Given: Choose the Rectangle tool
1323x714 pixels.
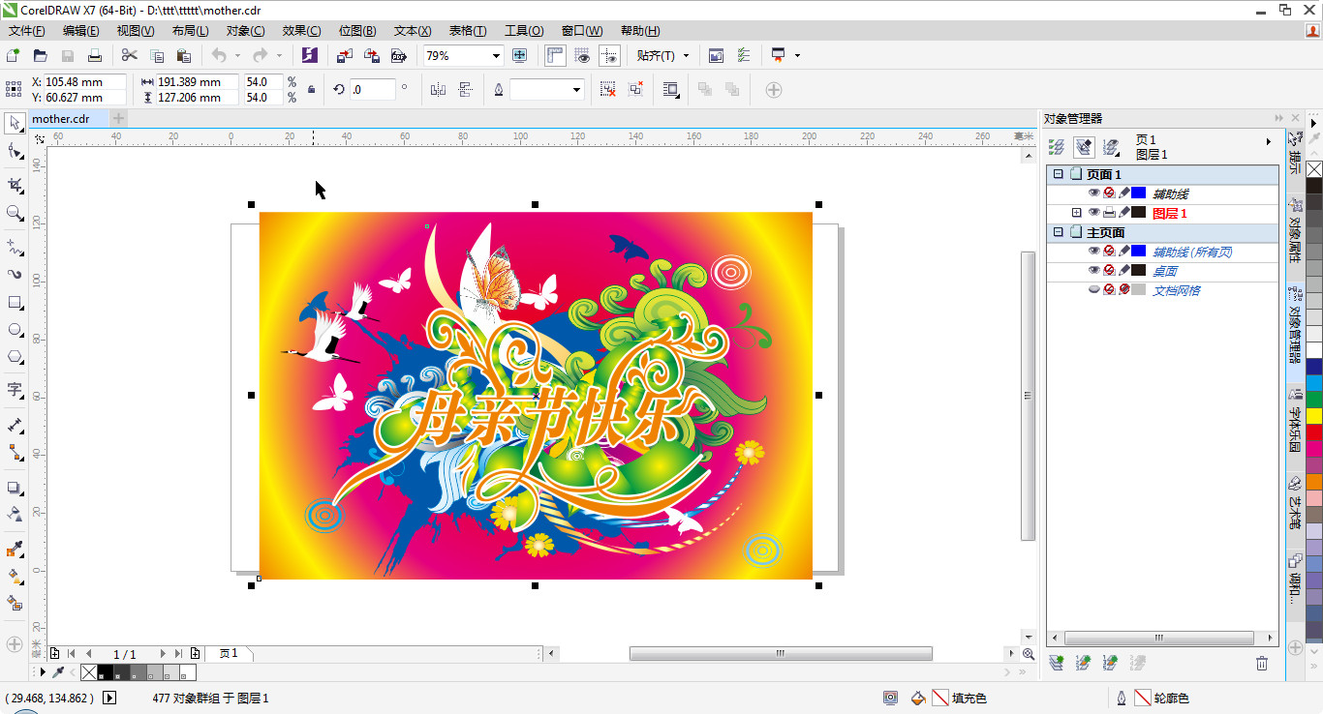Looking at the screenshot, I should (15, 303).
